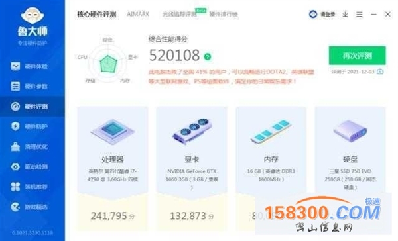Select the 处理器 score card

tap(113, 169)
